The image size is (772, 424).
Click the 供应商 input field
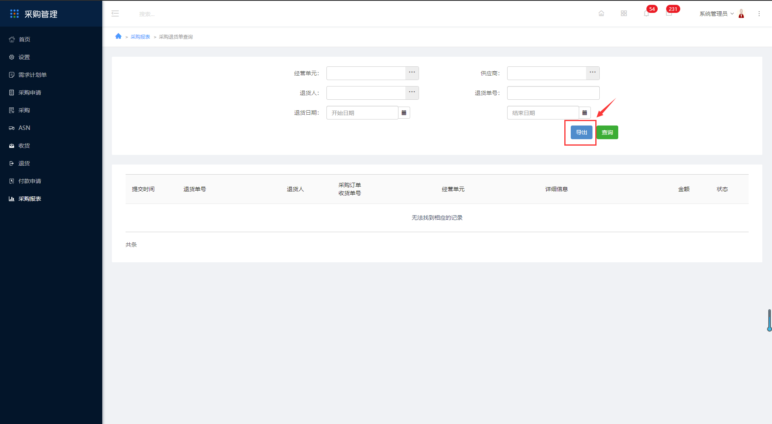pos(547,73)
